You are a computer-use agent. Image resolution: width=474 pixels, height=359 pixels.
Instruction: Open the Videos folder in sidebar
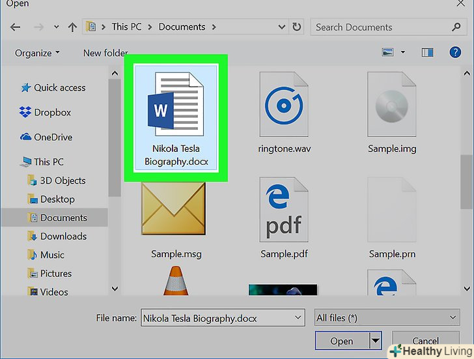pyautogui.click(x=48, y=292)
